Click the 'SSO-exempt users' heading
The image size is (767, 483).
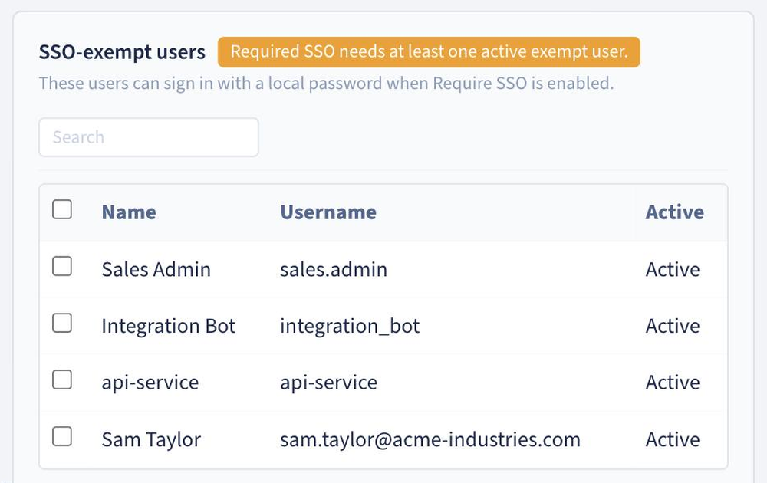(x=122, y=52)
